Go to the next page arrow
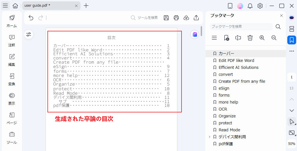Viewport: 297px width, 151px height. pos(291,110)
